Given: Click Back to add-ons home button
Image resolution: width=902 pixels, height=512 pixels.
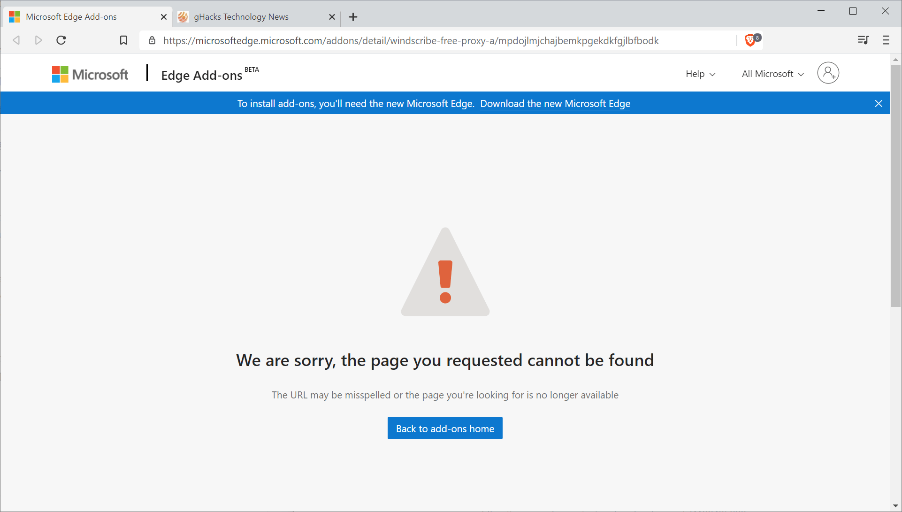Looking at the screenshot, I should [x=445, y=428].
